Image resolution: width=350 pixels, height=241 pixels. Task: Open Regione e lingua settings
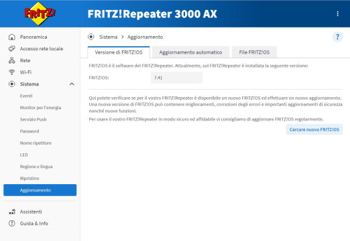[x=36, y=167]
